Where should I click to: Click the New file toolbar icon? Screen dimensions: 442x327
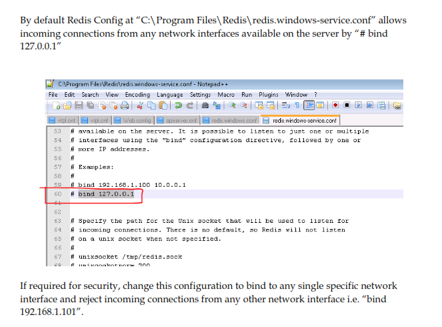click(x=56, y=105)
